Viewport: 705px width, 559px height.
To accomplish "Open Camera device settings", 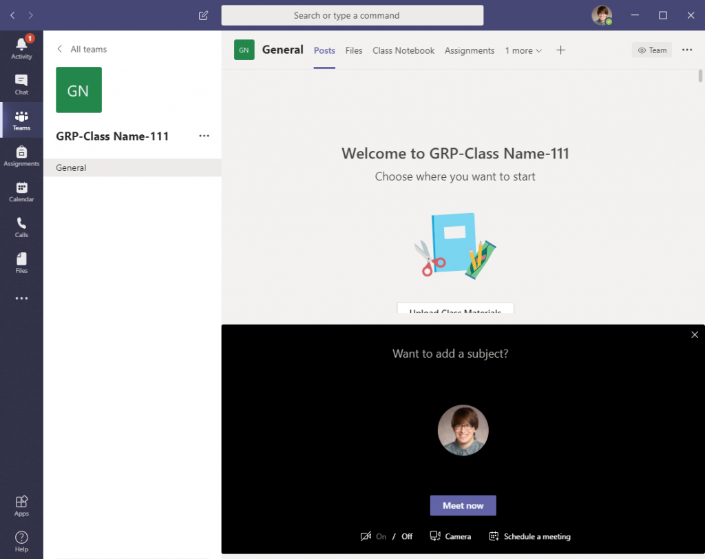I will click(x=450, y=536).
